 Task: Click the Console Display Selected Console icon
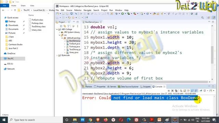[205, 91]
